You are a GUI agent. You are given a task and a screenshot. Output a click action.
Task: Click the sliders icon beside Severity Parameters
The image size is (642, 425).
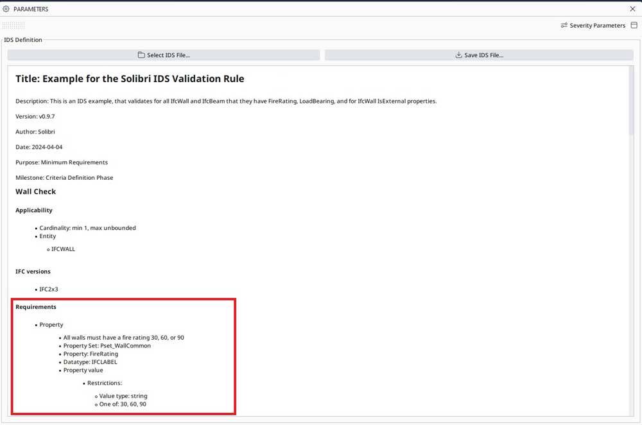(564, 26)
